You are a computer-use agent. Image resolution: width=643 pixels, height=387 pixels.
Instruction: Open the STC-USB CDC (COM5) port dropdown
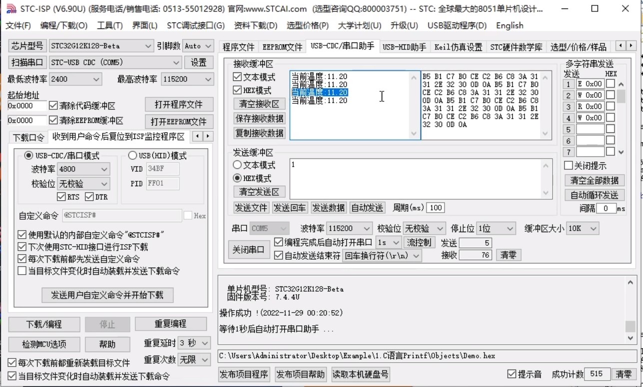115,62
